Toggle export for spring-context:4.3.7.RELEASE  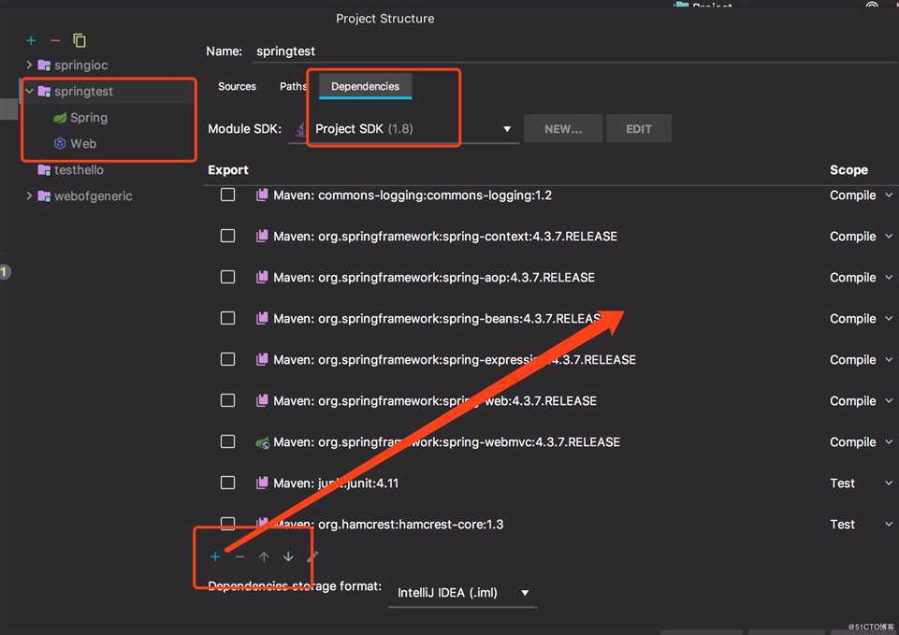click(x=227, y=236)
